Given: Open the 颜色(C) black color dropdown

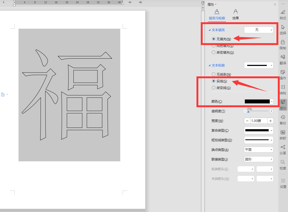Looking at the screenshot, I should coord(259,101).
